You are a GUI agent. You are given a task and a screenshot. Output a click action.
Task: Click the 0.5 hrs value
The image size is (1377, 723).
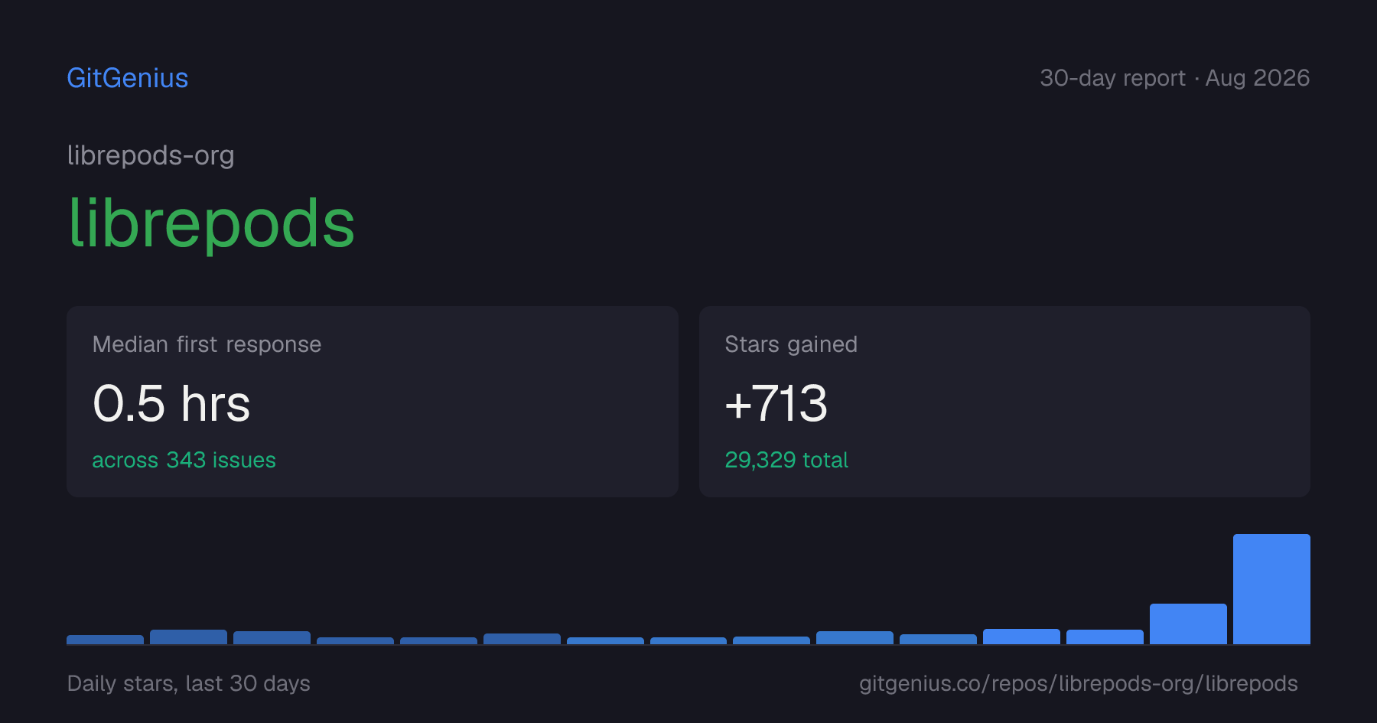coord(171,403)
